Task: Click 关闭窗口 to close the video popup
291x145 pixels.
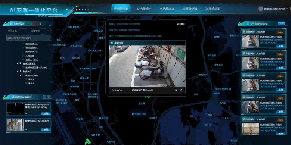Action: pos(181,24)
